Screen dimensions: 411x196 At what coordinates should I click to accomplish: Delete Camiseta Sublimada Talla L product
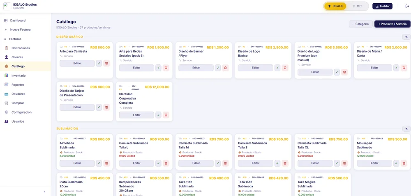(166, 163)
